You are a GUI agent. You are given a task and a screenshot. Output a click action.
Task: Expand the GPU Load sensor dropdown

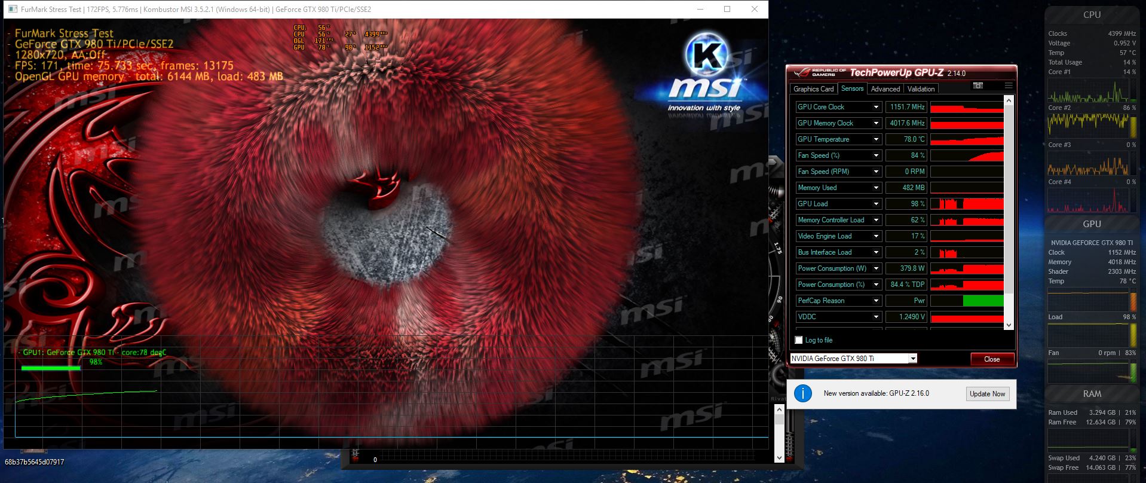[x=876, y=204]
